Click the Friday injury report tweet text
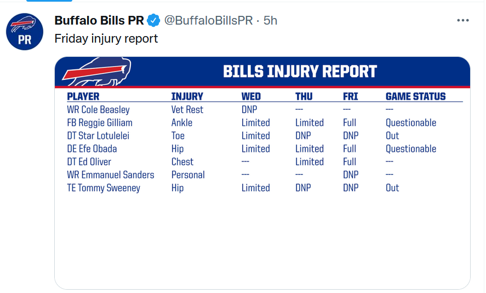This screenshot has height=293, width=486. click(x=106, y=39)
